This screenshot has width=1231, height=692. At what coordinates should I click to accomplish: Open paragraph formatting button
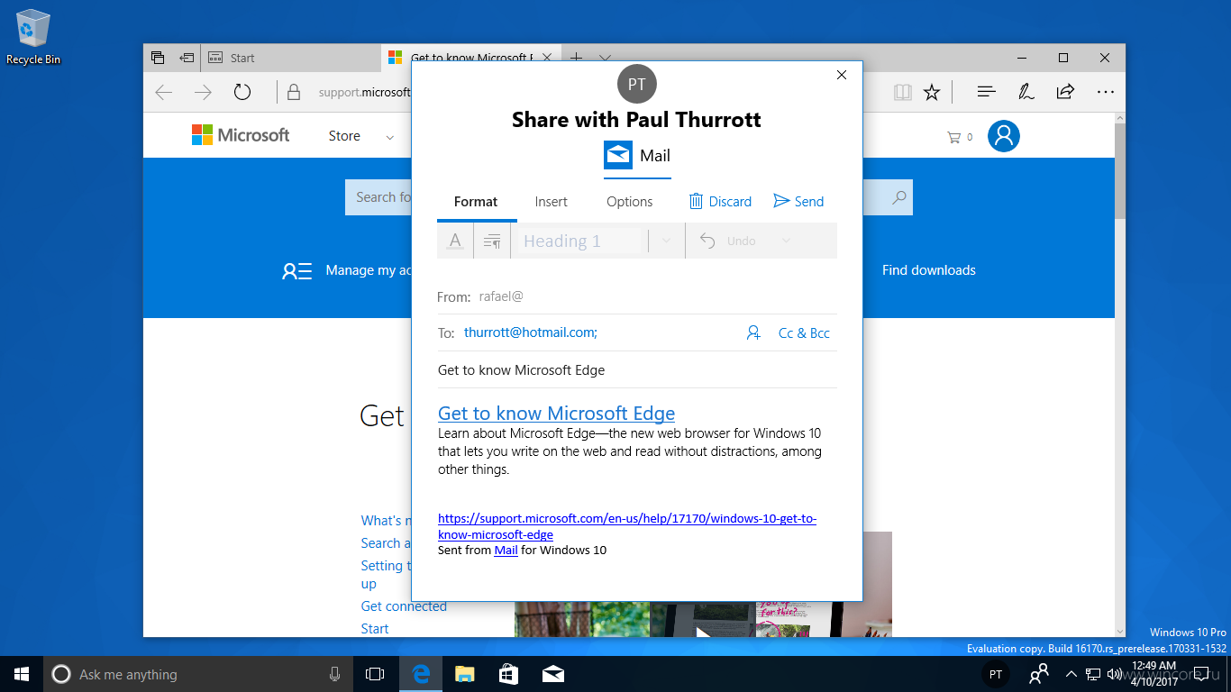492,241
